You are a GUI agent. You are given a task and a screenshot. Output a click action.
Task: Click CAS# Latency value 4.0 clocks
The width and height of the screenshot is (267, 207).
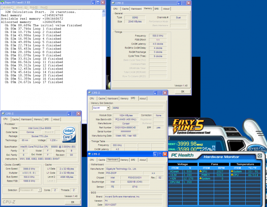click(158, 44)
